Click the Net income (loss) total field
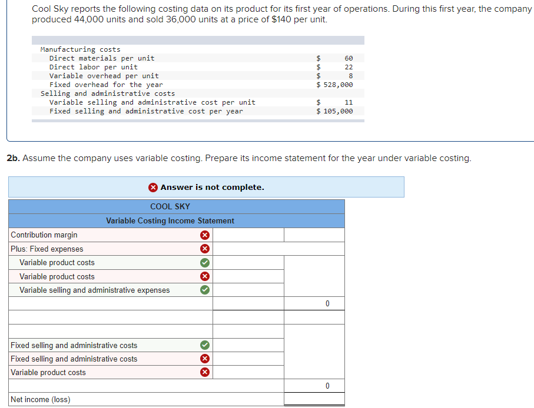Viewport: 534px width, 408px height. (314, 399)
